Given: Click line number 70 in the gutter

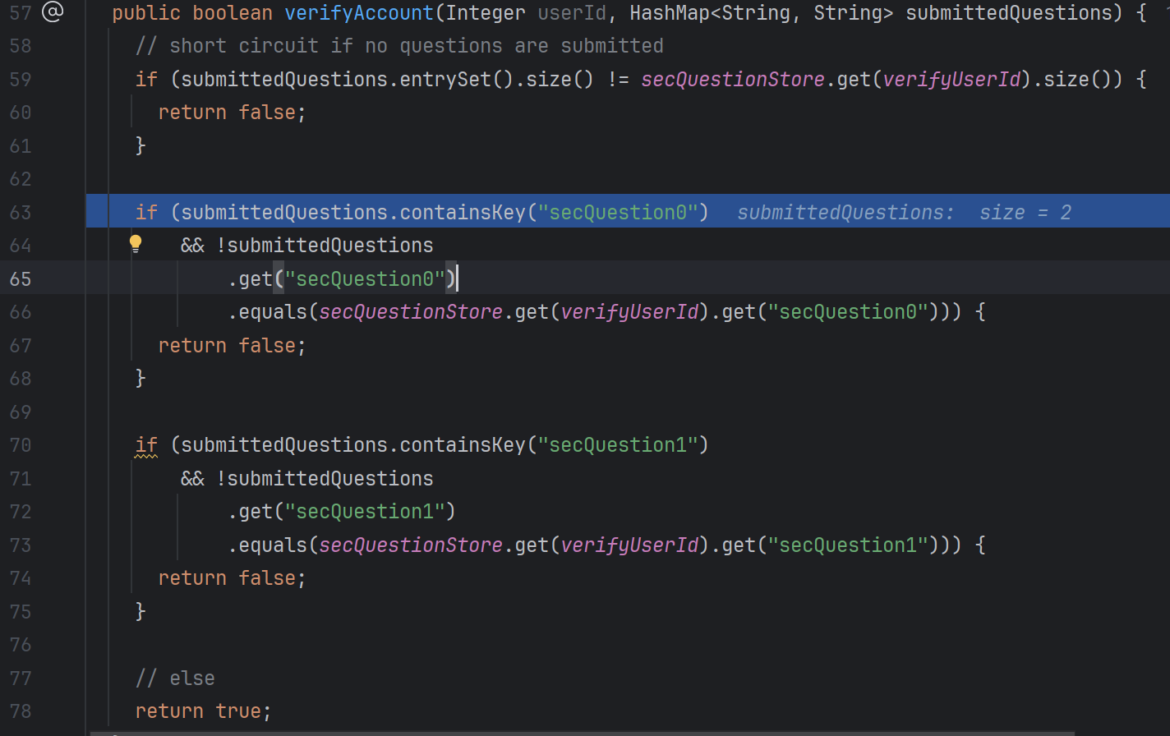Looking at the screenshot, I should click(x=21, y=445).
